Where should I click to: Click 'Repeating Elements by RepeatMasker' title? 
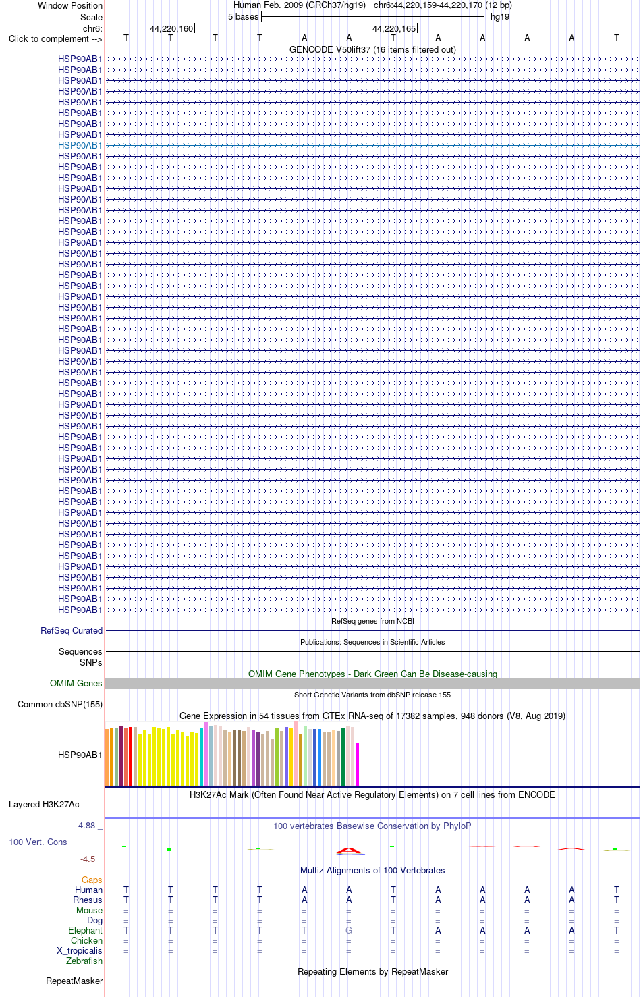point(372,971)
